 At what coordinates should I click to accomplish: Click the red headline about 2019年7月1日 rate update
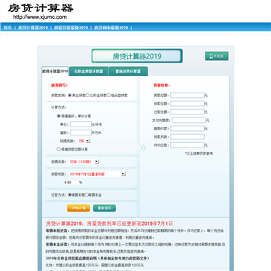pos(109,224)
